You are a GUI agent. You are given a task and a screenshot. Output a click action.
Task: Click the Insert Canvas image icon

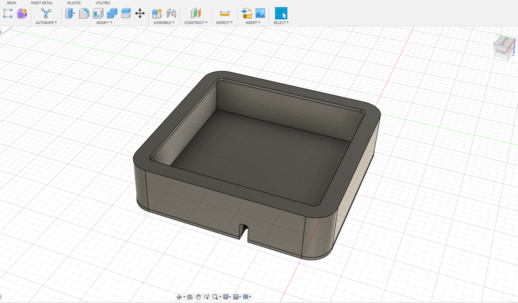click(x=260, y=13)
